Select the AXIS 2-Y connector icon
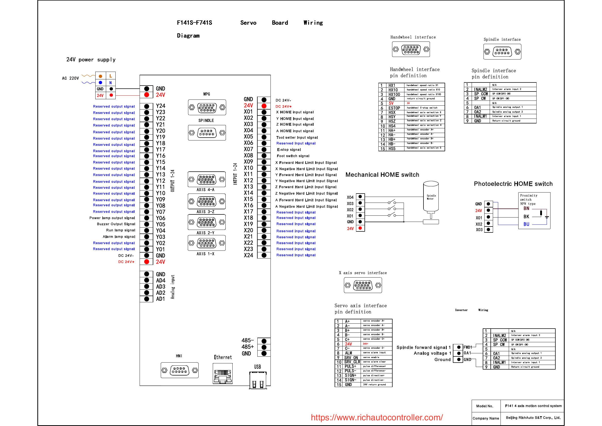 coord(207,222)
